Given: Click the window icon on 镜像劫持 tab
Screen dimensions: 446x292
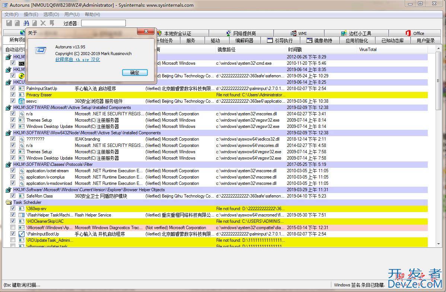Looking at the screenshot, I should click(309, 41).
